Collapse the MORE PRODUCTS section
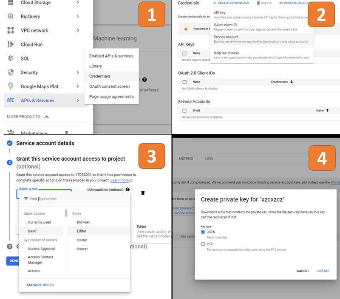340x299 pixels. click(47, 117)
